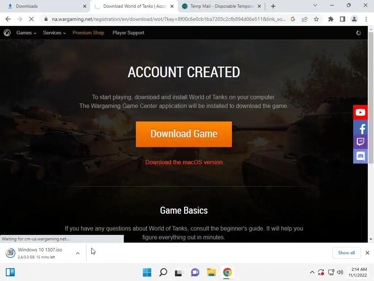Follow the Download the macOS version link
Viewport: 374px width, 281px height.
click(184, 162)
